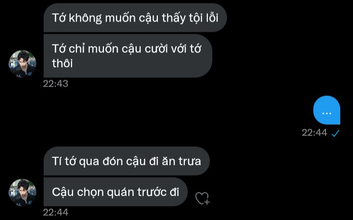Tap the sent blue message bubble
This screenshot has width=353, height=220.
click(327, 110)
